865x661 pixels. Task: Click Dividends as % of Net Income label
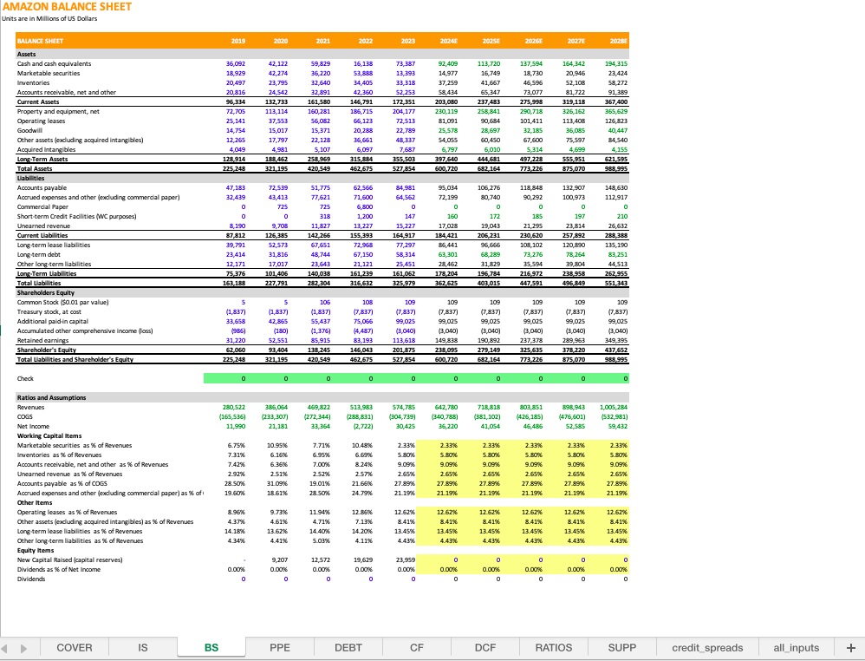click(x=58, y=569)
